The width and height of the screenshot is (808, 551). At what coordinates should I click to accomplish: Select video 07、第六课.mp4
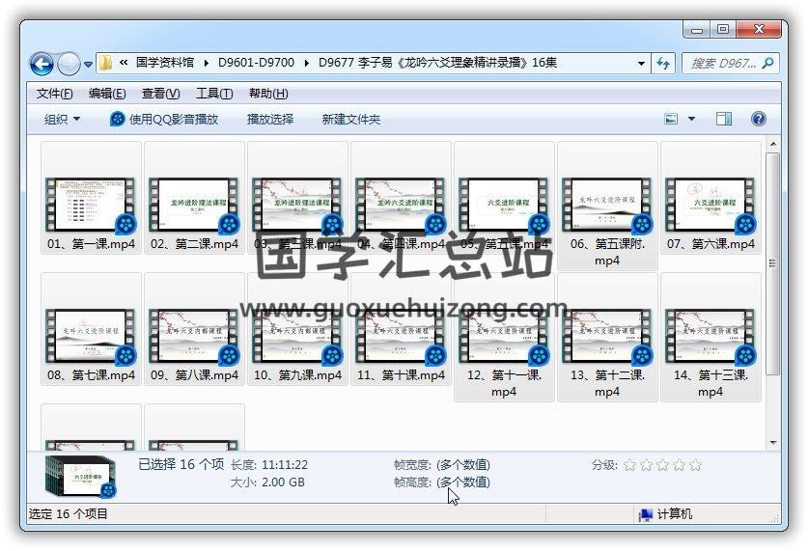[711, 198]
